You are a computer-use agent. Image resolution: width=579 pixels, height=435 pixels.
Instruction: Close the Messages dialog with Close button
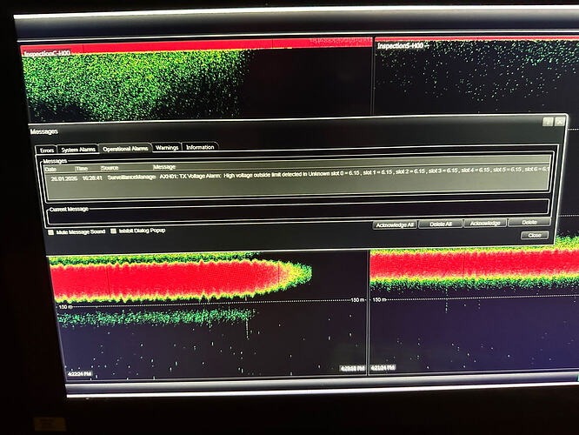532,235
